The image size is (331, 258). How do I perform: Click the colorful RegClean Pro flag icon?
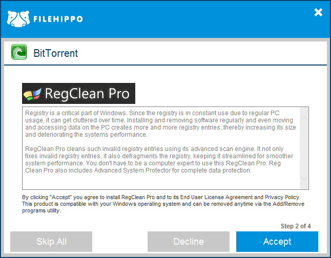pyautogui.click(x=32, y=94)
